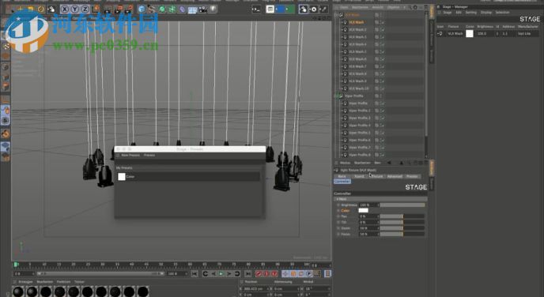Switch to the Basic tab
Image resolution: width=544 pixels, height=297 pixels.
pyautogui.click(x=342, y=176)
